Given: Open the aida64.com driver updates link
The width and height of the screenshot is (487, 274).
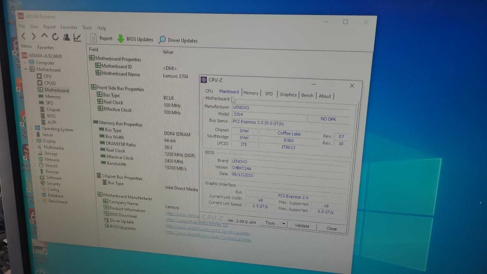Looking at the screenshot, I should (x=208, y=230).
